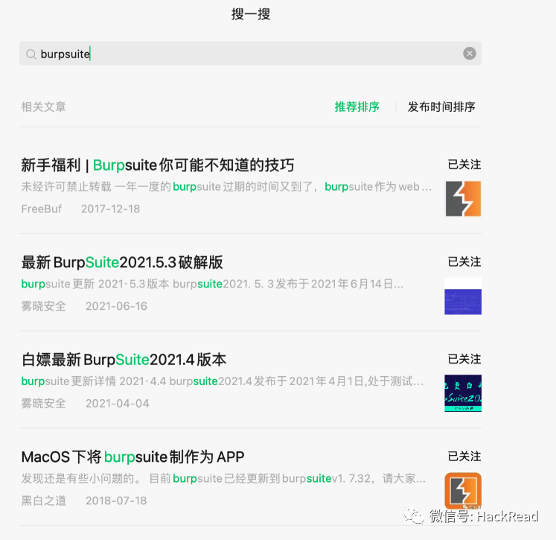Click 已关注 beside the 2021.5.3破解版 article
This screenshot has height=540, width=556.
click(x=464, y=262)
